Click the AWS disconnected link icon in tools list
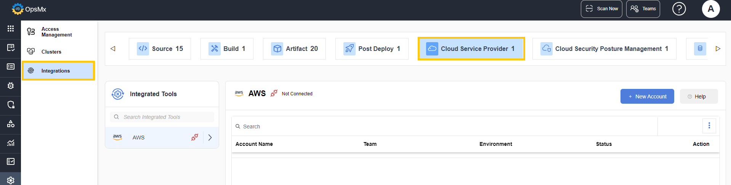Screen dimensions: 731x185 tap(195, 137)
